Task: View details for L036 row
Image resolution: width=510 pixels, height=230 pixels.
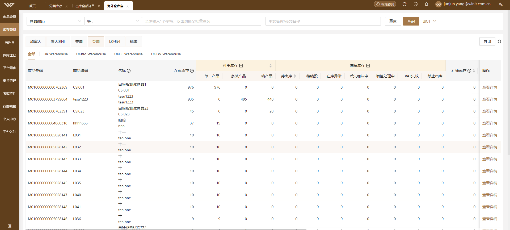Action: pos(490,219)
